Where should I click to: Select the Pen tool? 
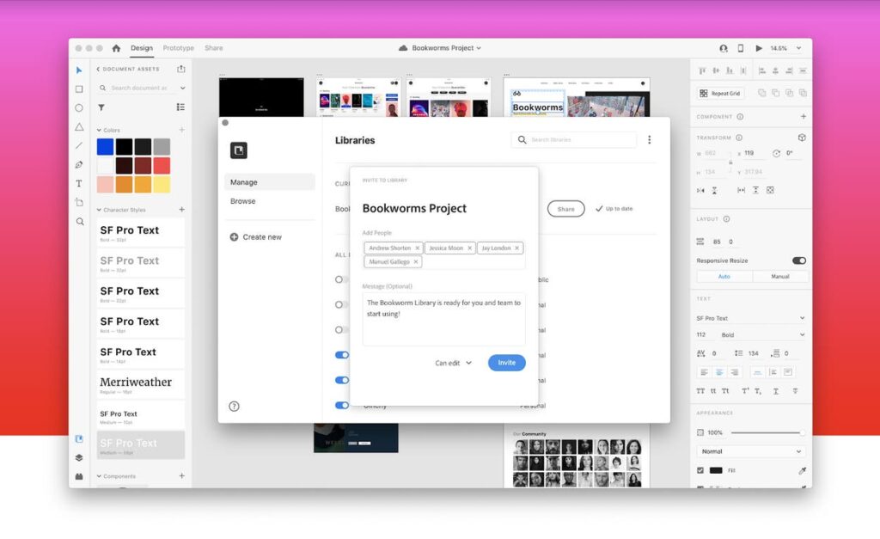(x=79, y=164)
